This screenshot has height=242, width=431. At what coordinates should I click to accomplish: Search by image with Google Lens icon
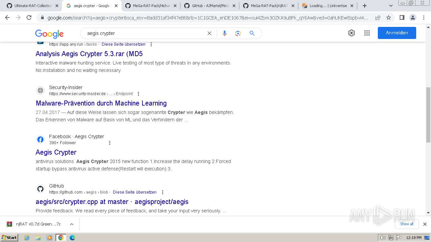tap(238, 33)
